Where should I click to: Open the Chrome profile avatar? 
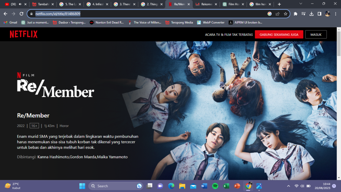(x=328, y=14)
